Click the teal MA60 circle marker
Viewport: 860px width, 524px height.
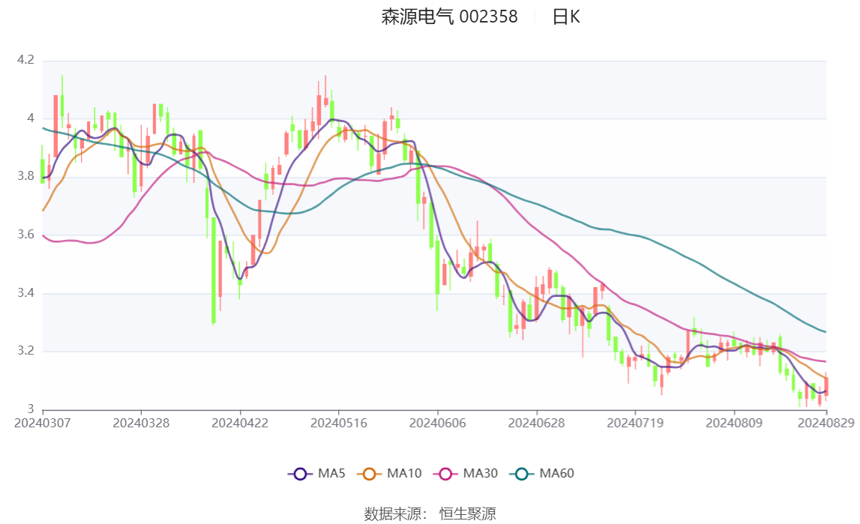coord(522,474)
